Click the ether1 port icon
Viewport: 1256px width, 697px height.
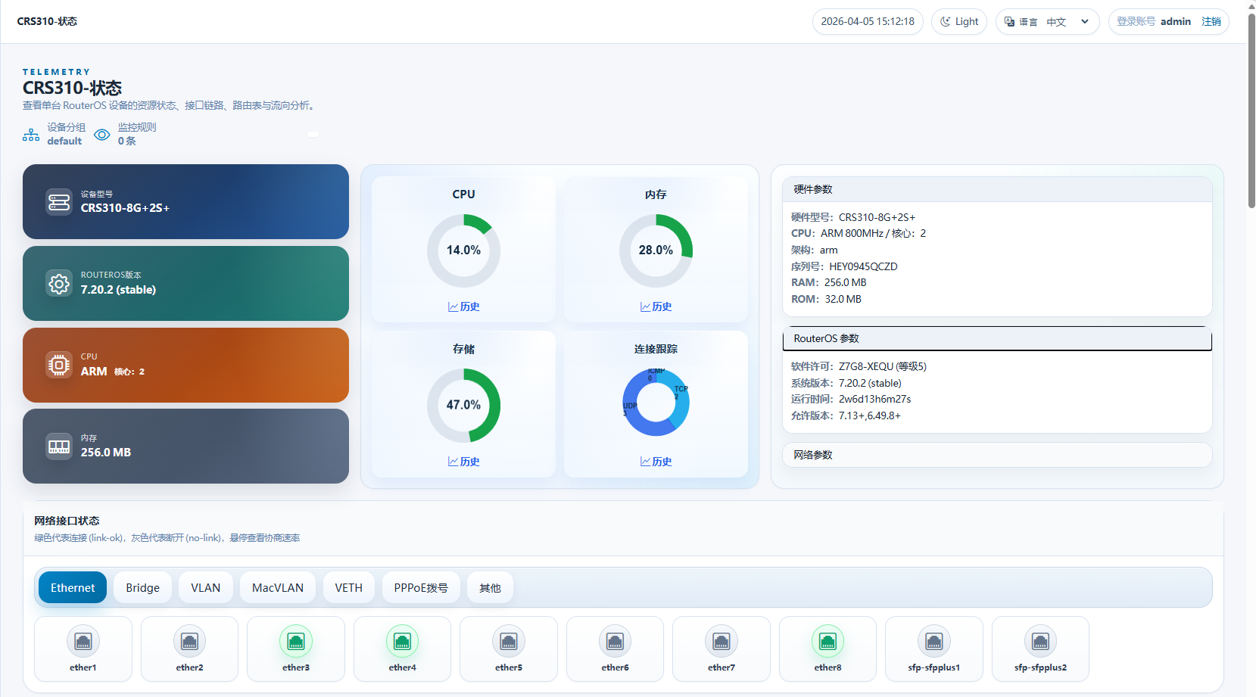click(x=83, y=642)
